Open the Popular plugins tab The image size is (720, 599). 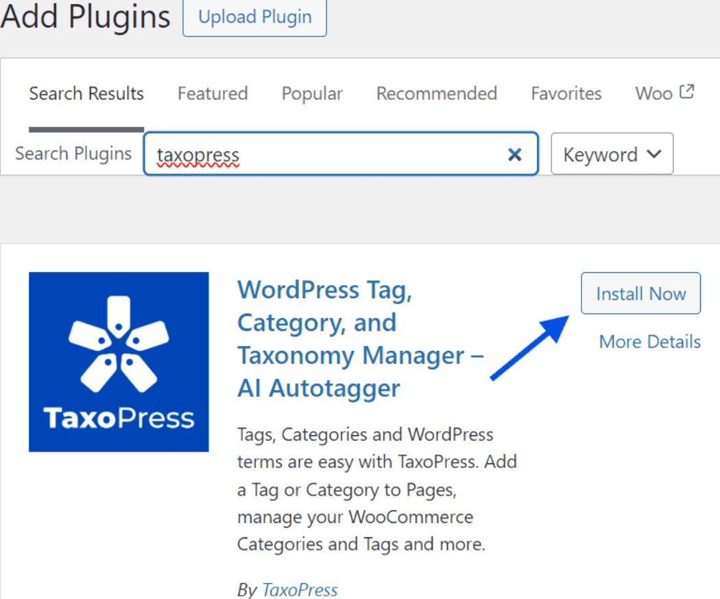click(x=312, y=94)
